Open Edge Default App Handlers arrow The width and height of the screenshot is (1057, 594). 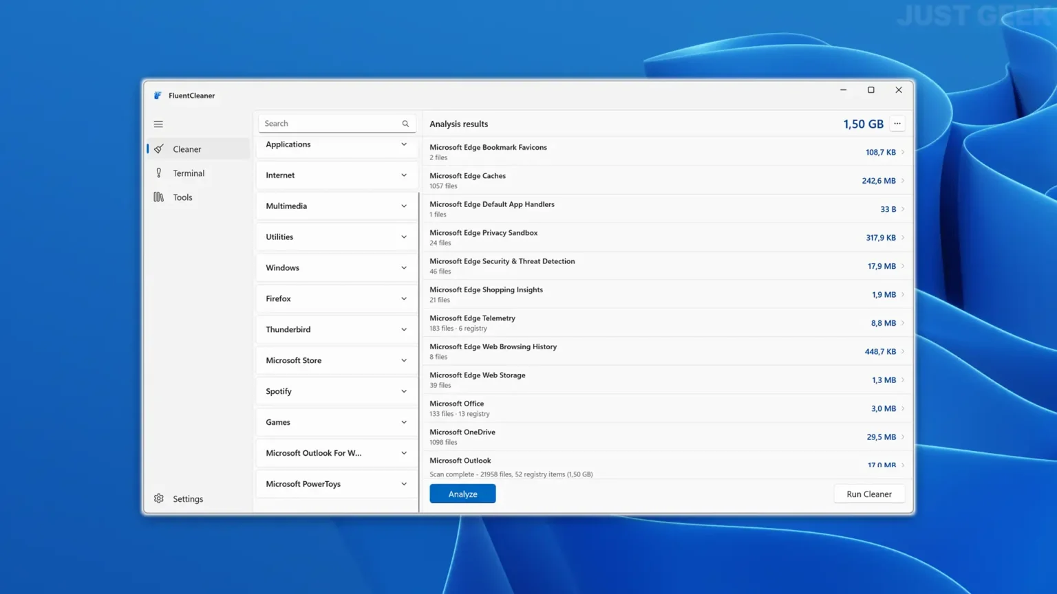tap(903, 209)
